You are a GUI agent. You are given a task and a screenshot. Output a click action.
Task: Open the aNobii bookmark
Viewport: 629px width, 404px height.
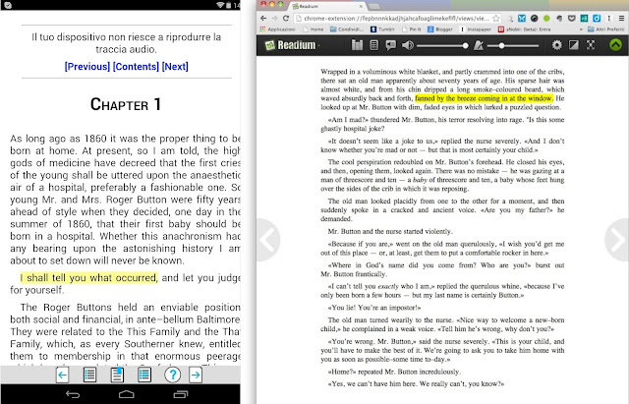coord(524,29)
